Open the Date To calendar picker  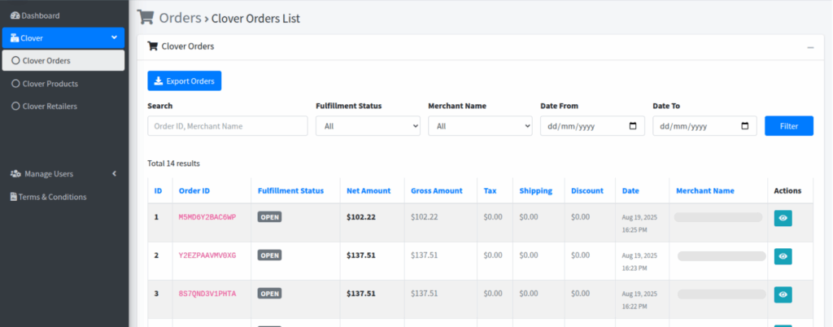[745, 126]
